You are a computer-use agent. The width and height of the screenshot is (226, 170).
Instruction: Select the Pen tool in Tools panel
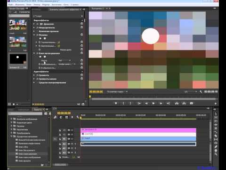(x=216, y=147)
